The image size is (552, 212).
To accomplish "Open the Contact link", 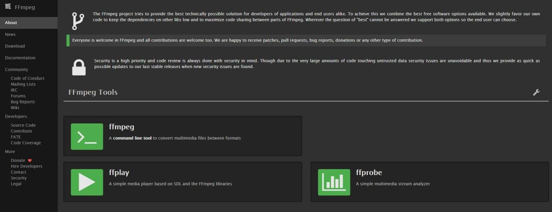I will coord(18,172).
